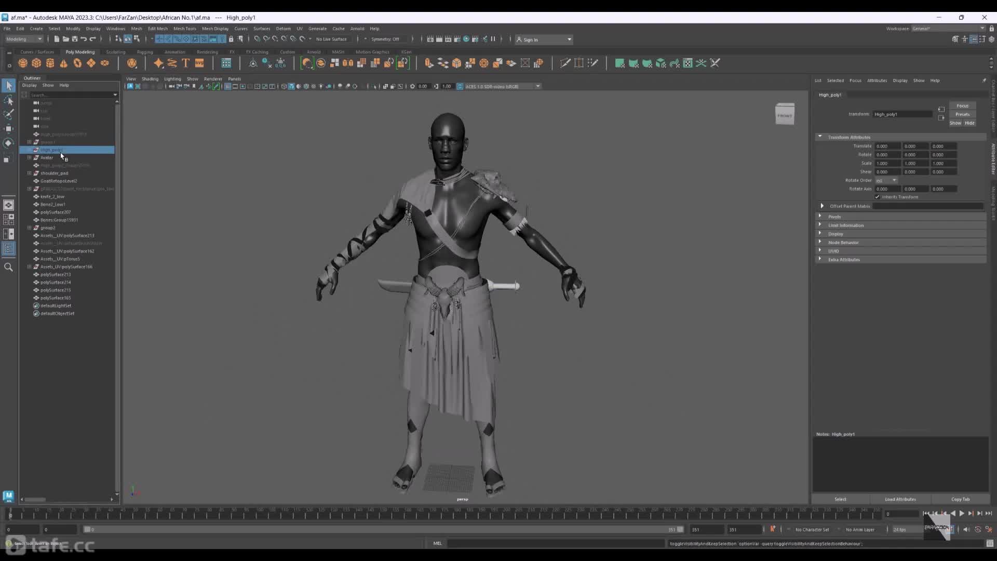
Task: Open the Rotate Order xyz dropdown
Action: (886, 180)
